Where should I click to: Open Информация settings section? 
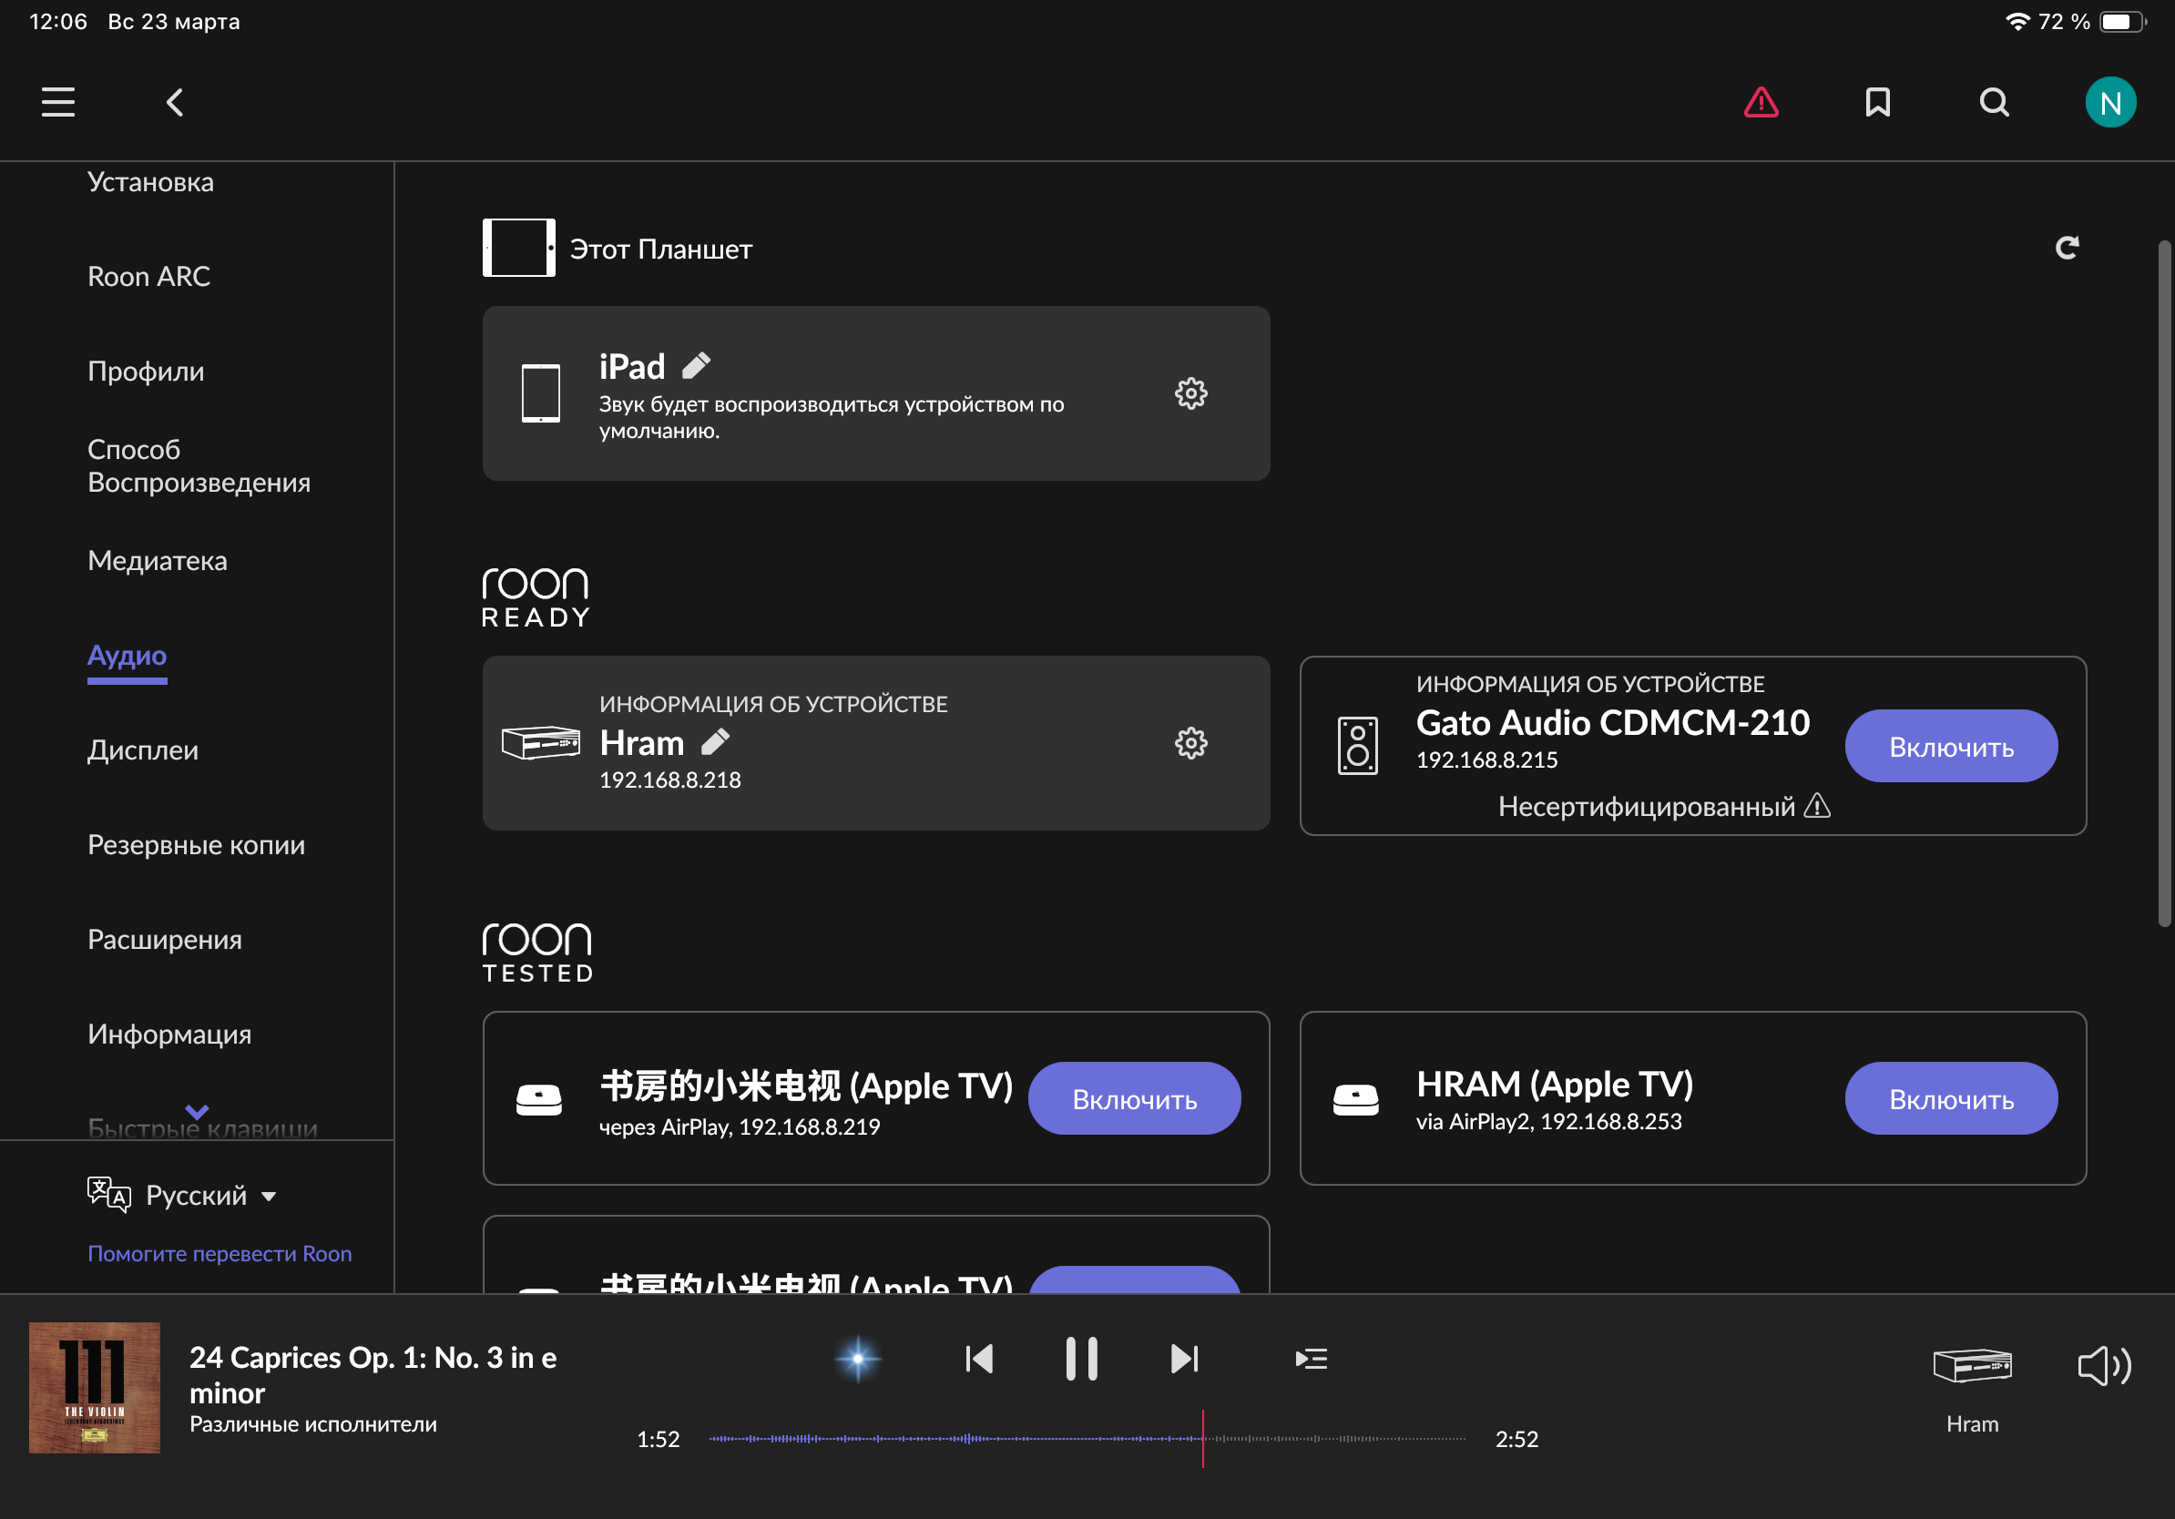tap(169, 1035)
